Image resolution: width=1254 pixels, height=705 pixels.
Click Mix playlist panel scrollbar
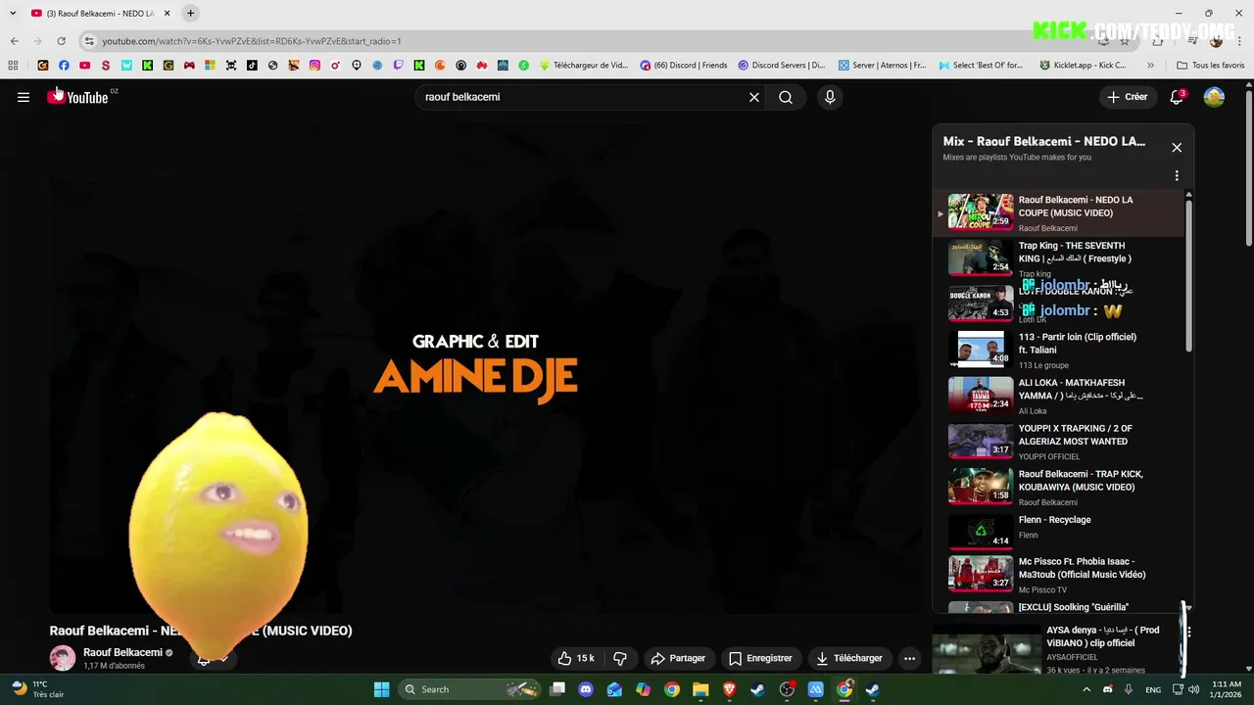[x=1189, y=274]
